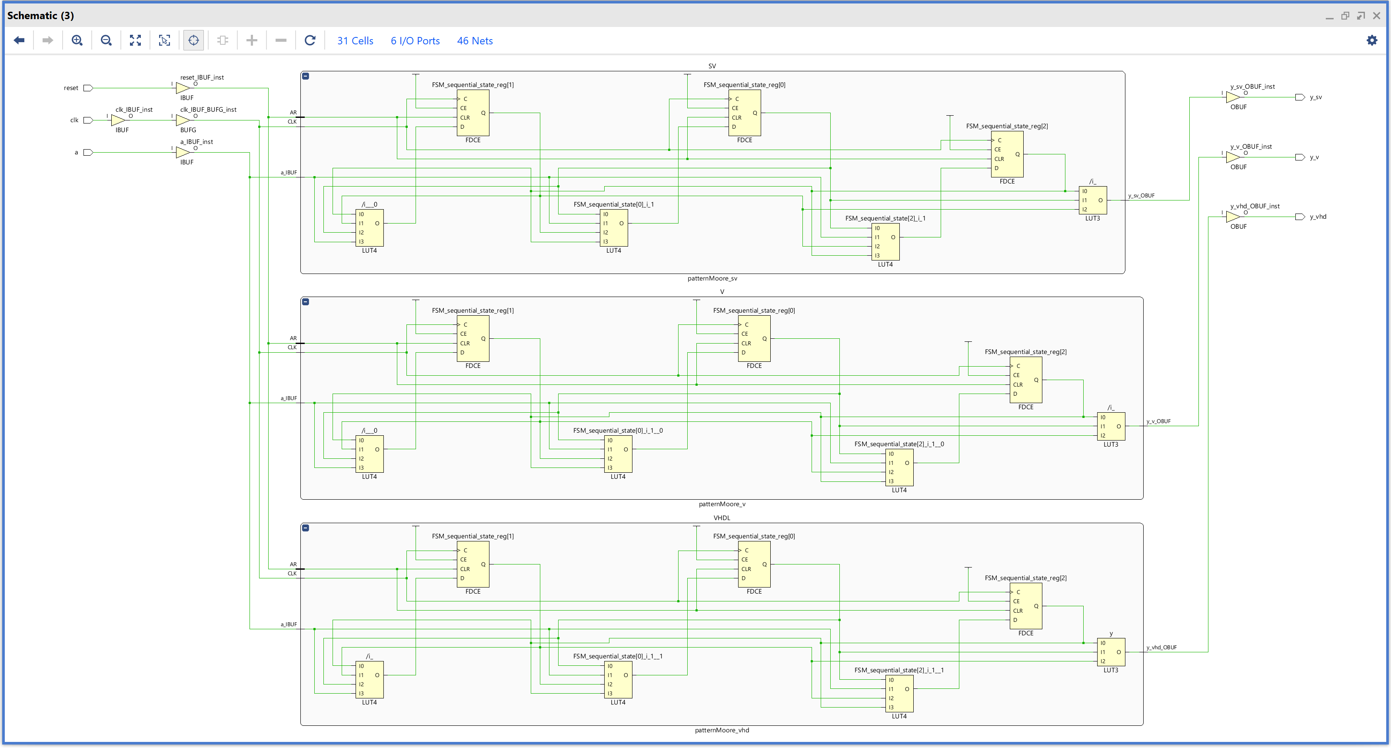Viewport: 1391px width, 748px height.
Task: Activate the select area tool
Action: point(164,40)
